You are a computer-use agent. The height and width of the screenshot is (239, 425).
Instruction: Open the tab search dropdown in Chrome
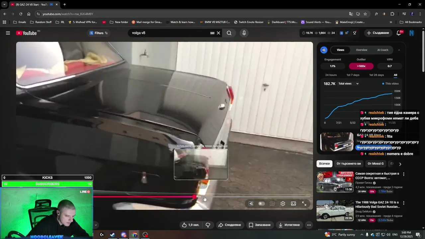tap(4, 5)
